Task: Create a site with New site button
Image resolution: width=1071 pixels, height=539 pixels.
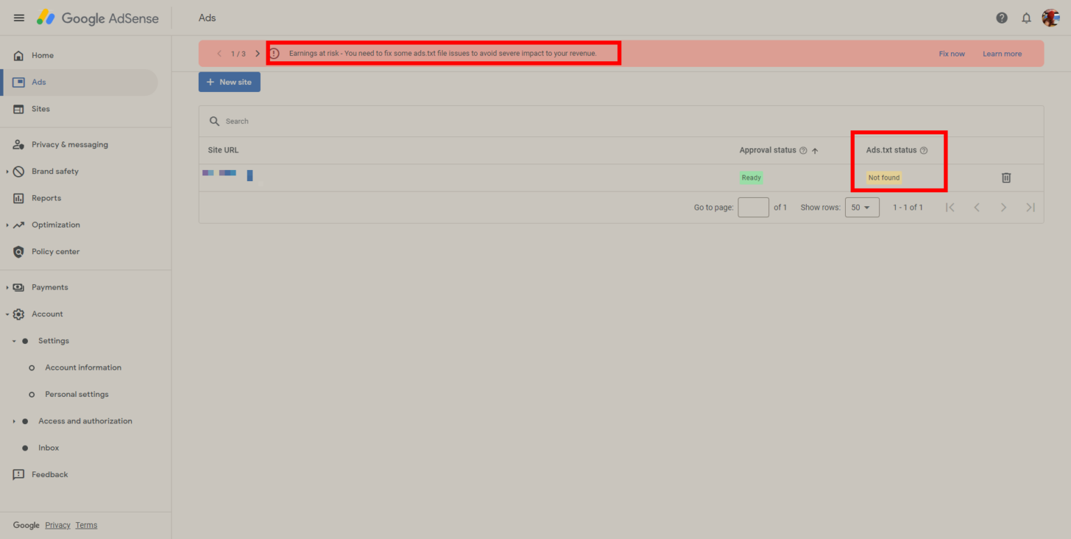Action: (229, 81)
